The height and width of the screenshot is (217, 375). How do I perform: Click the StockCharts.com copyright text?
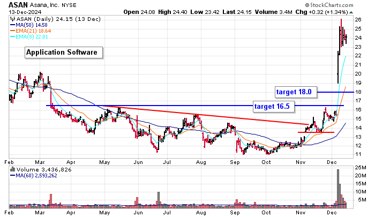pos(329,5)
